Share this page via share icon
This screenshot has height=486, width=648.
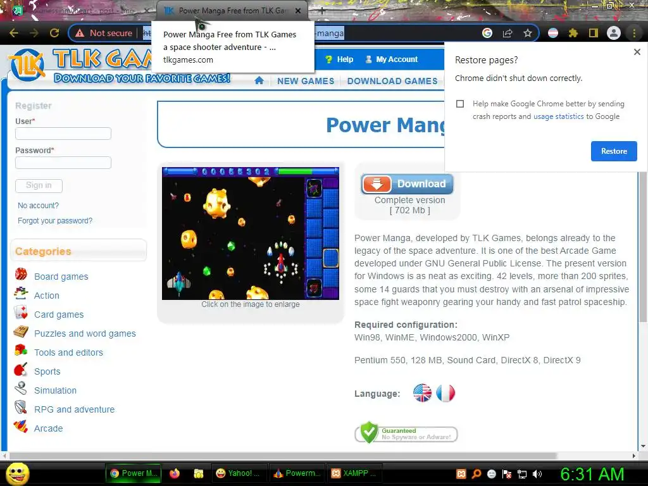(508, 33)
